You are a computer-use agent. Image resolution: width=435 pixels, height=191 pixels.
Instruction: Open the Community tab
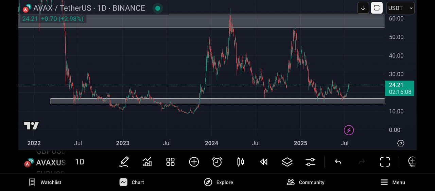point(306,183)
